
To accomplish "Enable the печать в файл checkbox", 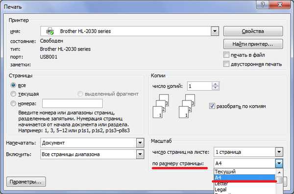I will [226, 55].
